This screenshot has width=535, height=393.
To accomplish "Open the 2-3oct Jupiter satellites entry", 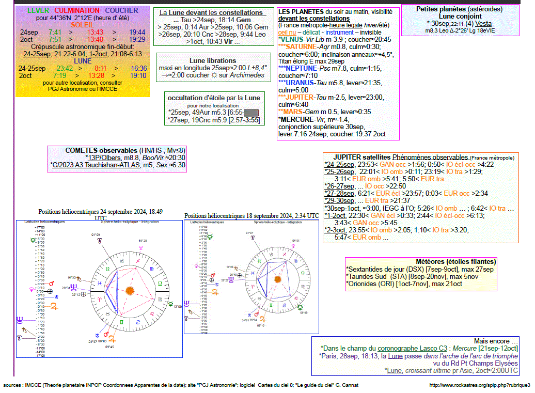I will (335, 230).
